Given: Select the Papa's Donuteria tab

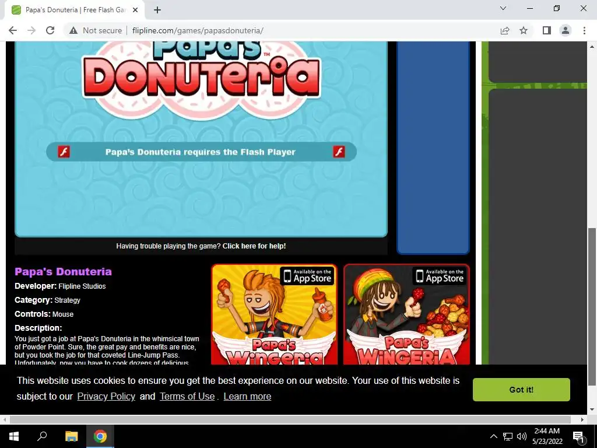Looking at the screenshot, I should [x=75, y=10].
